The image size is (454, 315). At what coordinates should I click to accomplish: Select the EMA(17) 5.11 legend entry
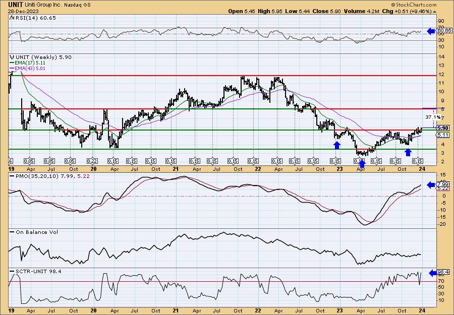[x=30, y=63]
